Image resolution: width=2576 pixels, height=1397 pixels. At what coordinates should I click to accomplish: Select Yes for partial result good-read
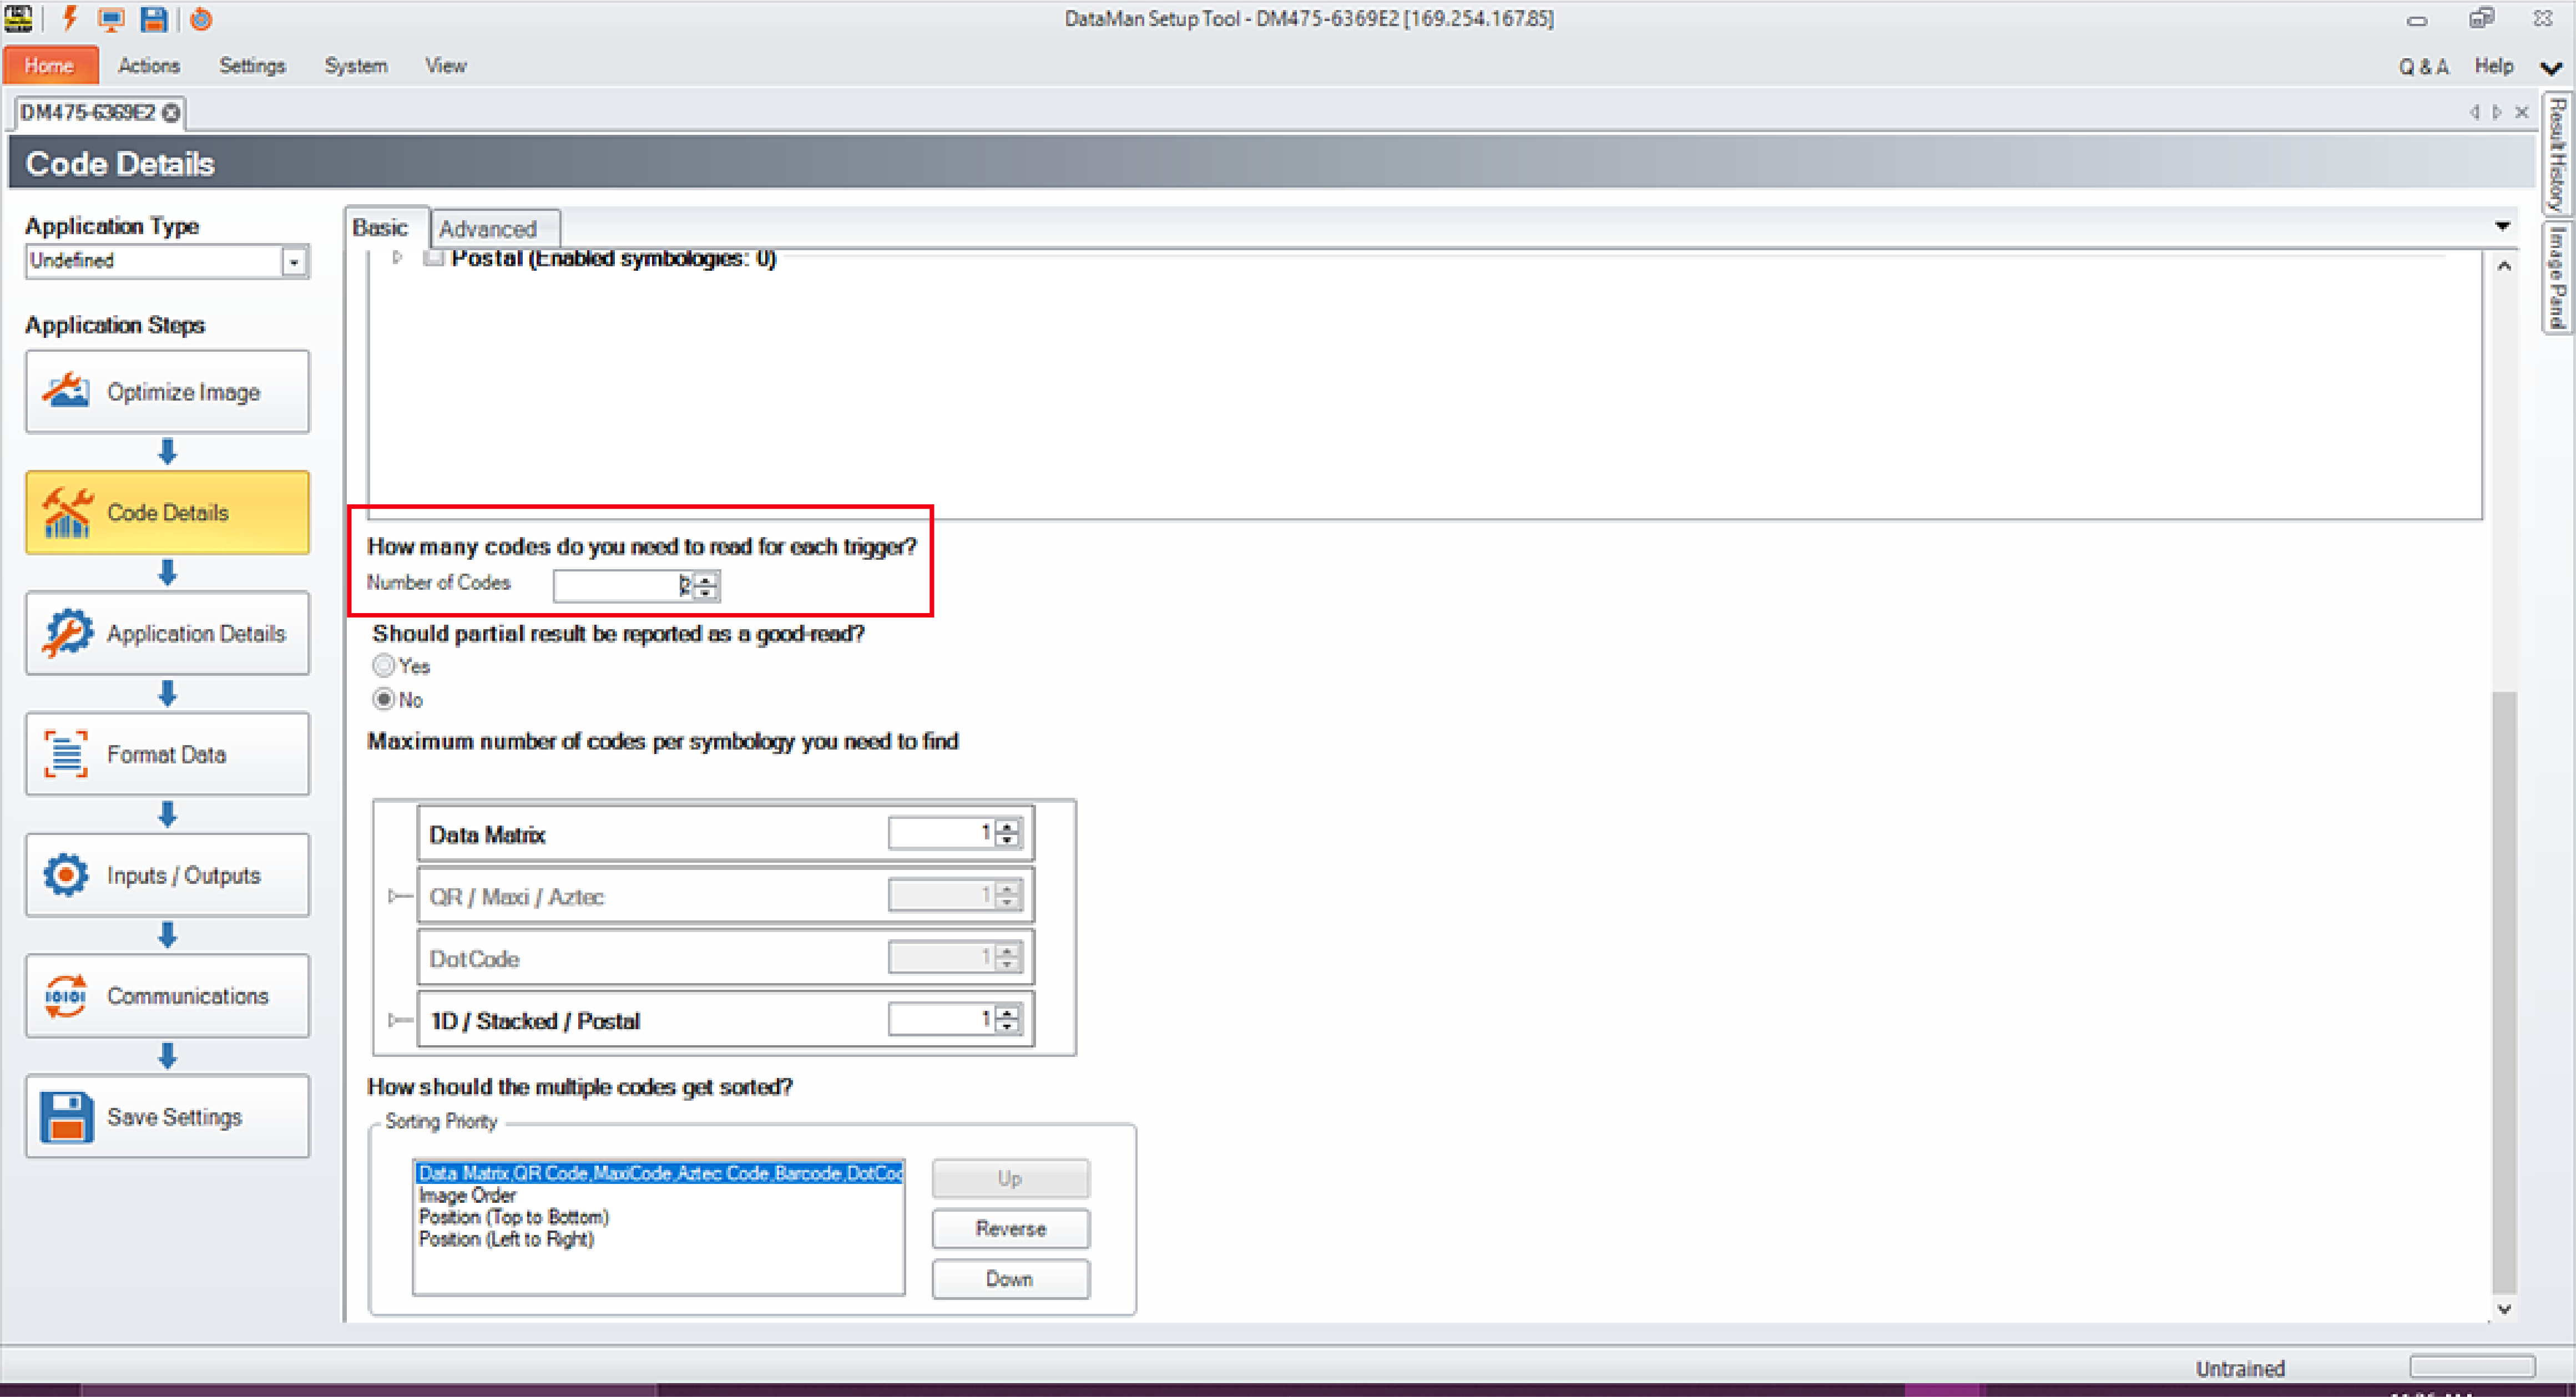pos(383,665)
